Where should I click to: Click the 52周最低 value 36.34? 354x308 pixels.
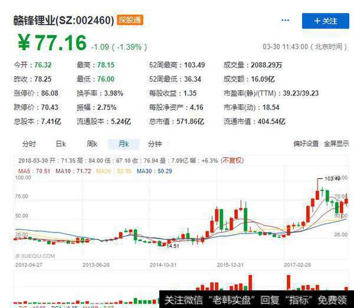192,79
